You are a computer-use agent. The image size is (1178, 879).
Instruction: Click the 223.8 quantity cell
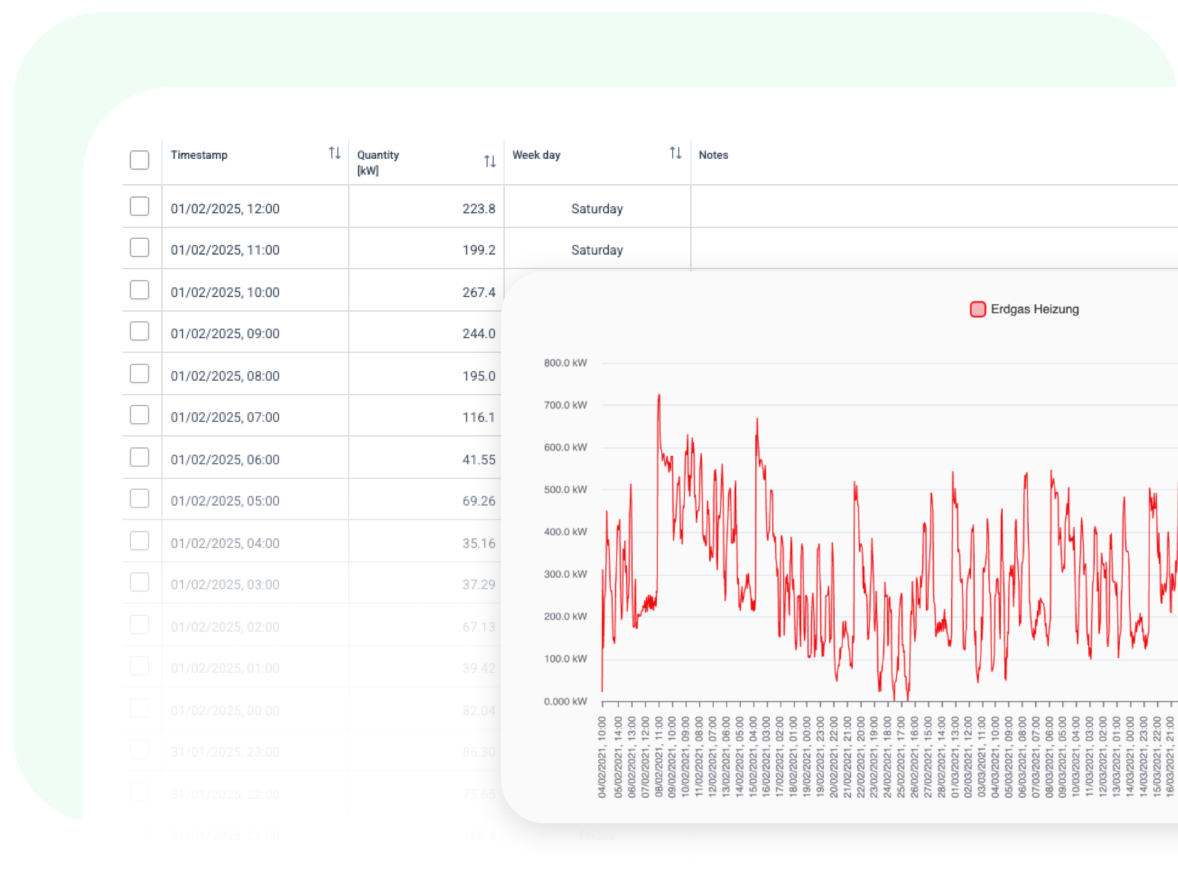pyautogui.click(x=479, y=209)
